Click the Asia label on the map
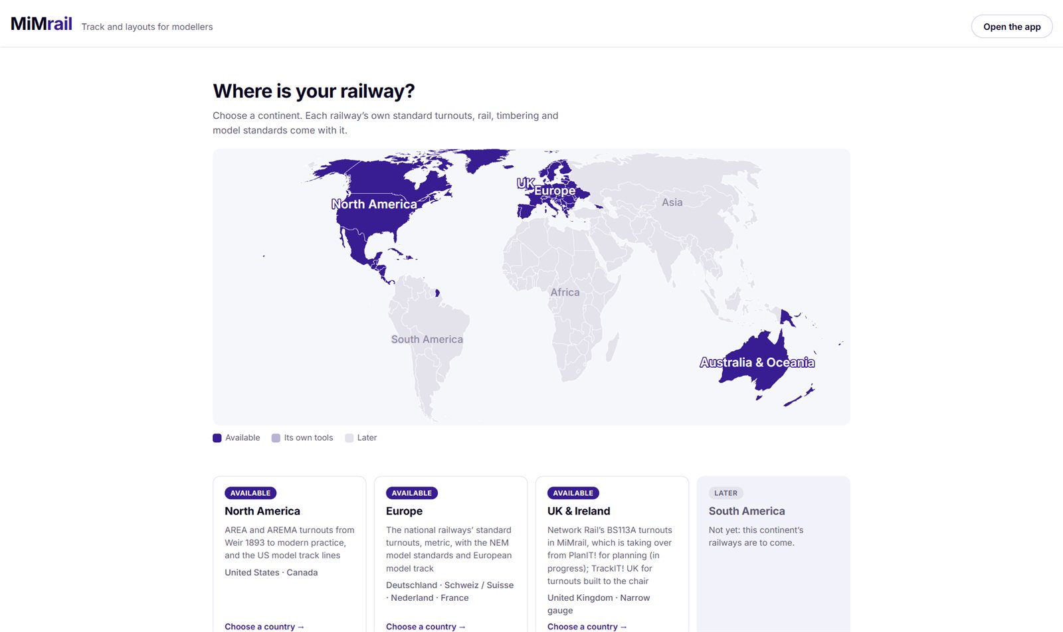This screenshot has height=632, width=1063. pos(672,202)
